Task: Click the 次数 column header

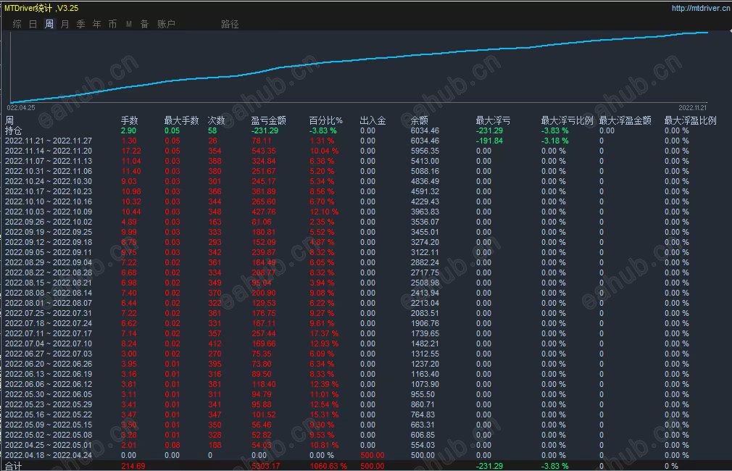Action: 216,120
